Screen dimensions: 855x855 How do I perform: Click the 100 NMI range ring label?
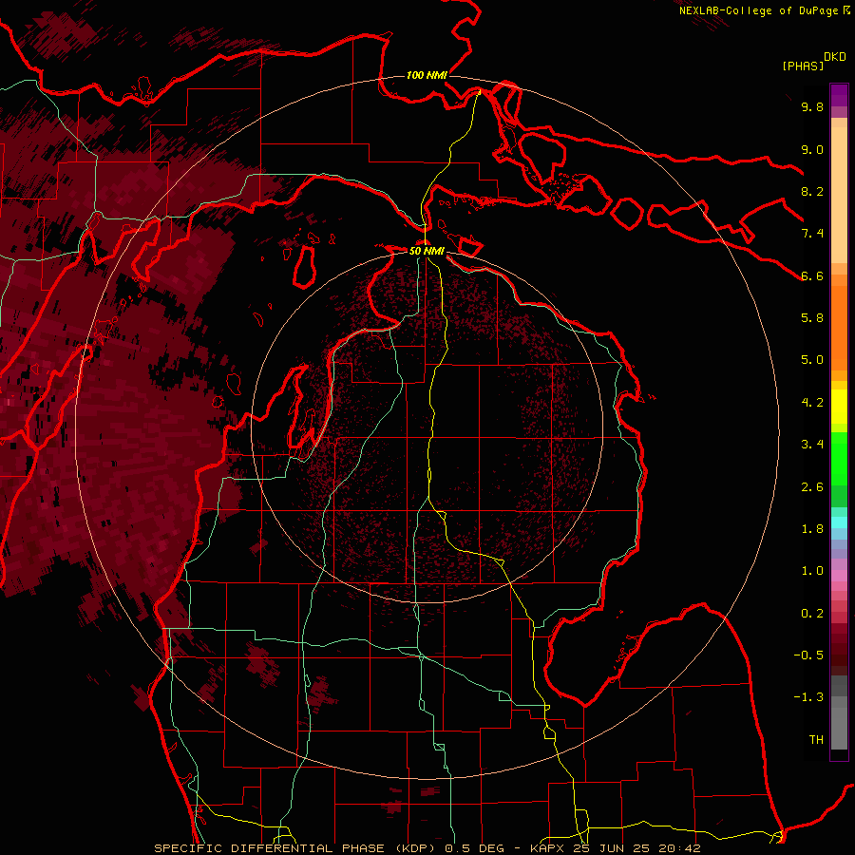coord(427,75)
